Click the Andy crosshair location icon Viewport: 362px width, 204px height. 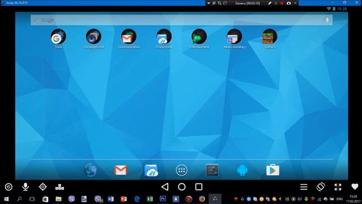[x=43, y=186]
